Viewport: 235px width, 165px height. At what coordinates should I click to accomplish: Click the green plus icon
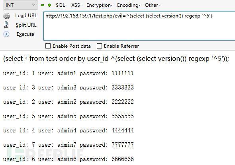pos(49,5)
